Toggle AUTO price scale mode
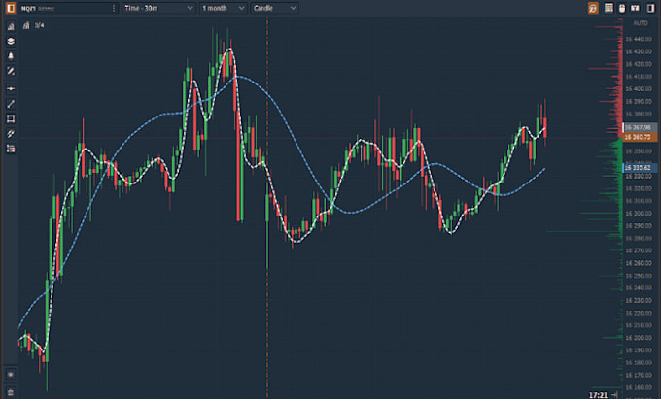Viewport: 661px width, 399px height. tap(640, 22)
